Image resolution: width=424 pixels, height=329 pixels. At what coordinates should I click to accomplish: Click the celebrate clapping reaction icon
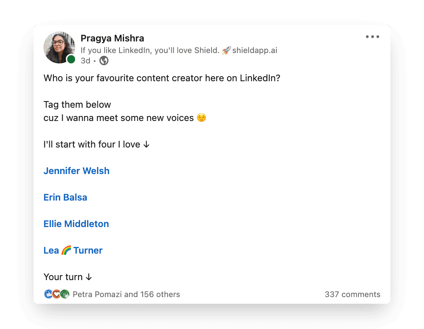[x=65, y=294]
